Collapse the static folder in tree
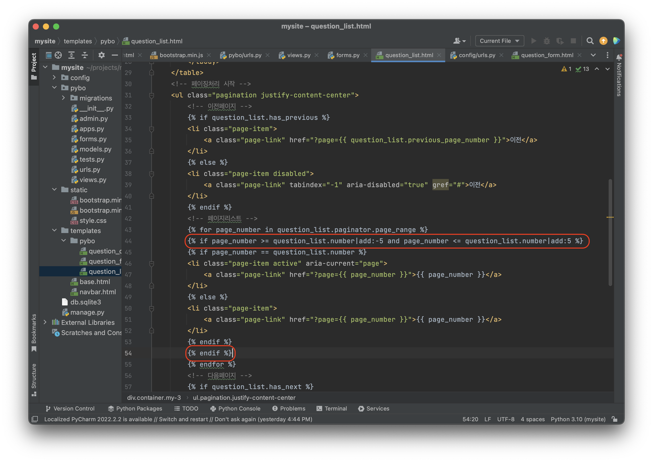This screenshot has height=462, width=653. pos(54,189)
